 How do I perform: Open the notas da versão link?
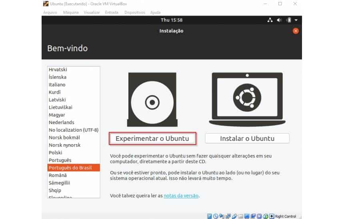181,195
